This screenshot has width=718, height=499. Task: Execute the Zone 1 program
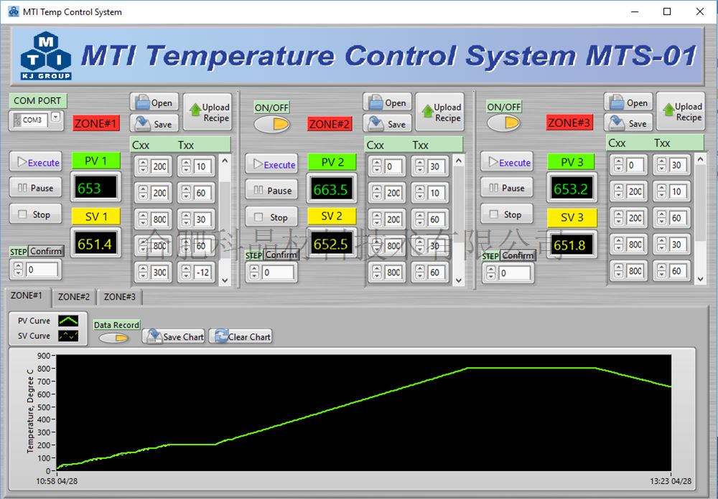[x=35, y=163]
